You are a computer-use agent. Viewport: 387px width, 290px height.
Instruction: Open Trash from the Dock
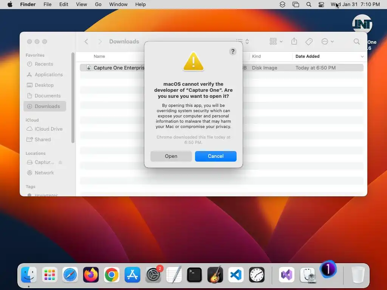[358, 275]
